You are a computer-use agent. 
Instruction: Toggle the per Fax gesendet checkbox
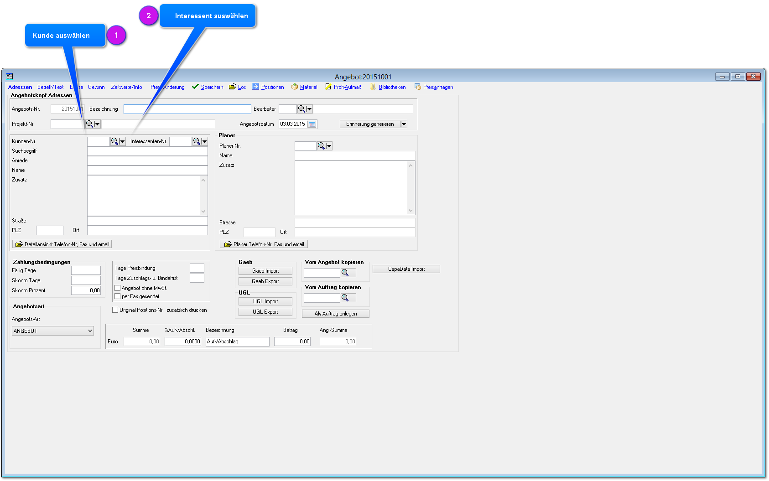(x=117, y=296)
